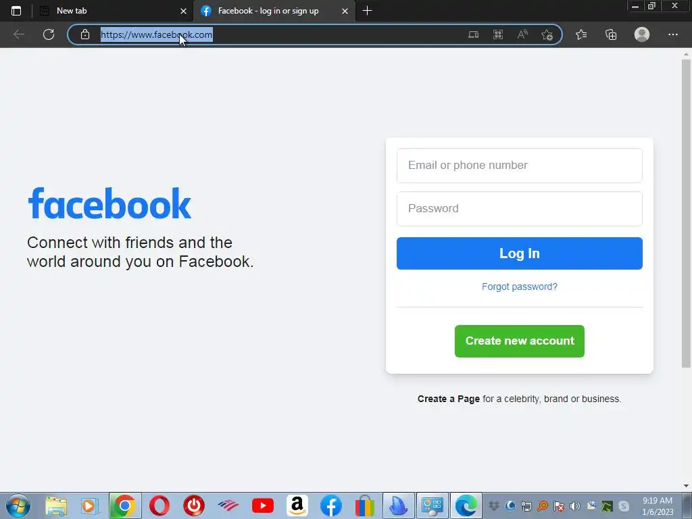Open the Bank of America taskbar shortcut
The image size is (692, 519).
228,505
